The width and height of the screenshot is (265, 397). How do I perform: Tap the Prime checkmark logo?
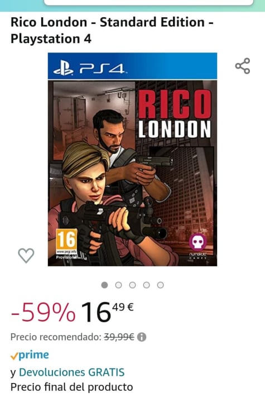pyautogui.click(x=30, y=355)
